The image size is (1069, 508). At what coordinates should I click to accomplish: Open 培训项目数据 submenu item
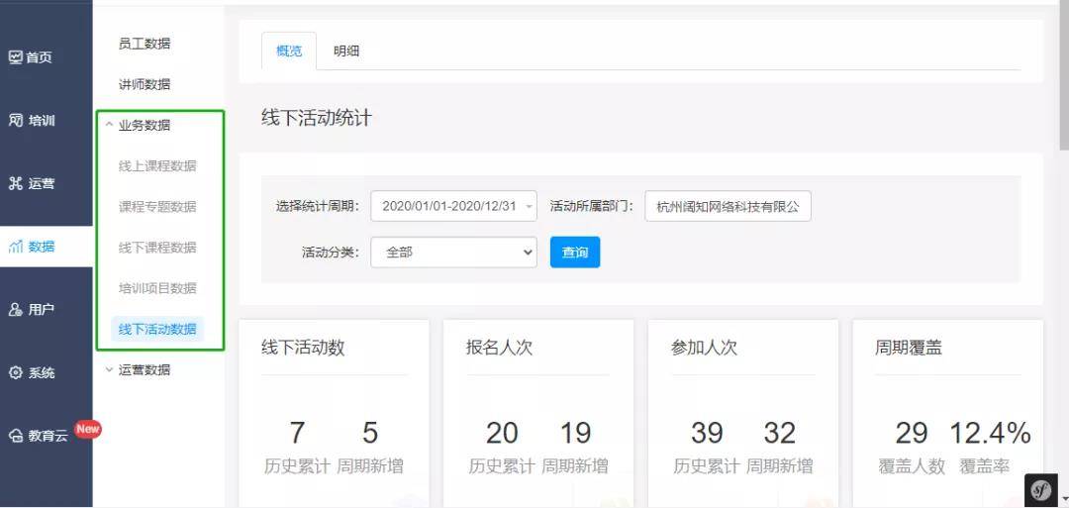(x=157, y=288)
